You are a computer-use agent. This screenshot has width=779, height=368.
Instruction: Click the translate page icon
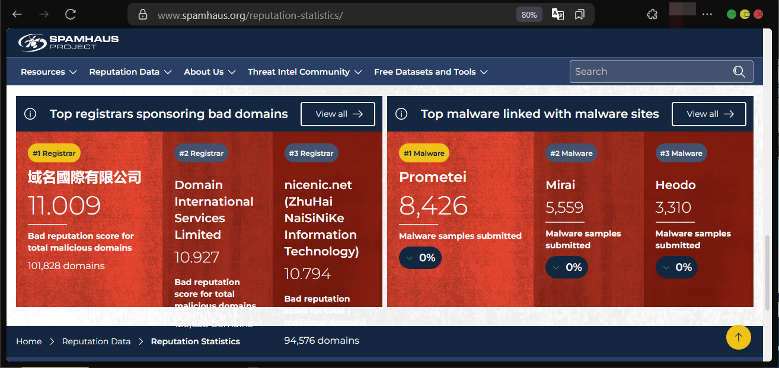(557, 15)
